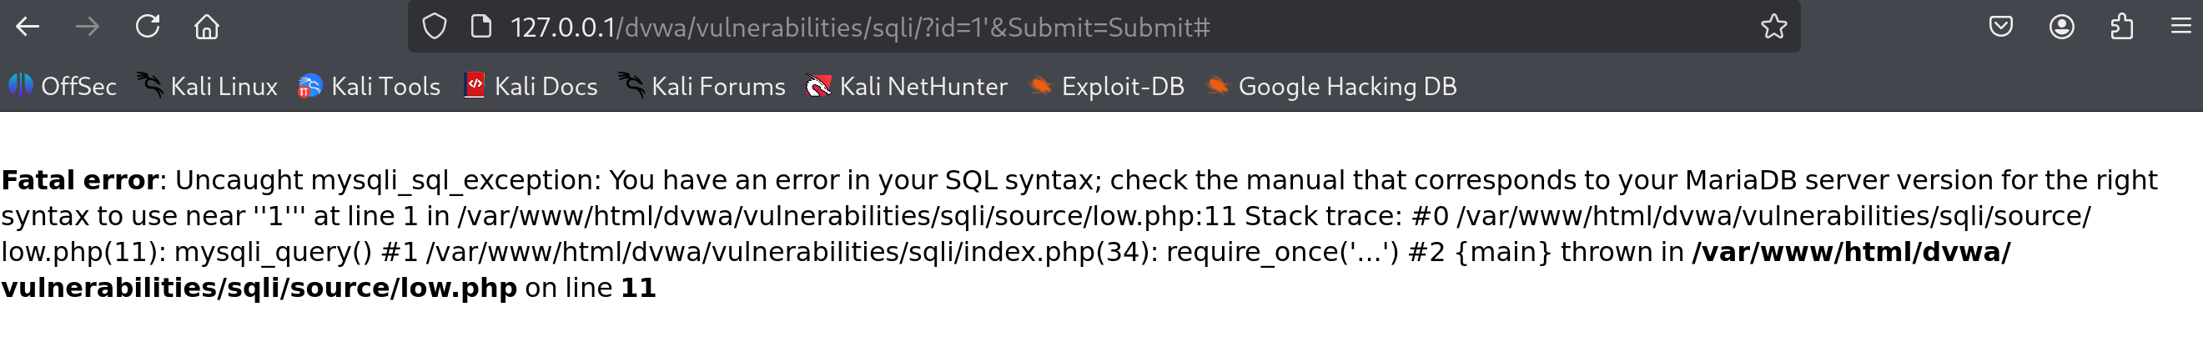Open the OffSec bookmark
This screenshot has height=352, width=2203.
pyautogui.click(x=63, y=86)
